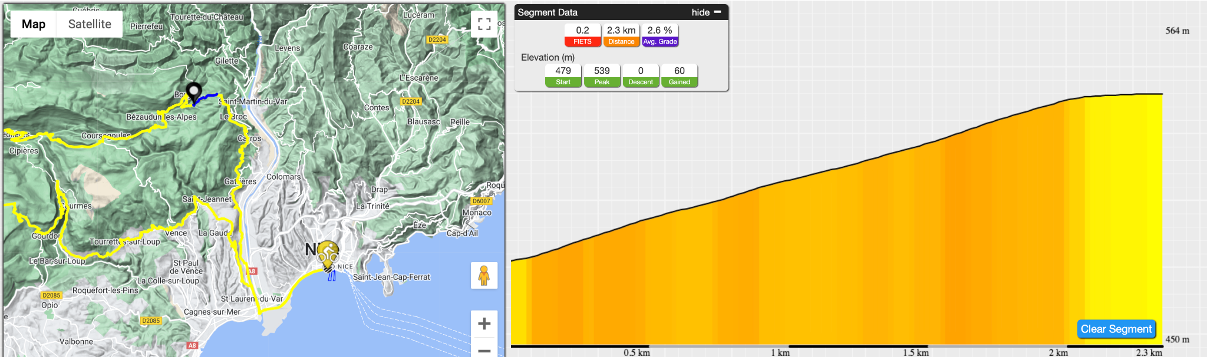Click the 564 m elevation axis label

[1177, 31]
